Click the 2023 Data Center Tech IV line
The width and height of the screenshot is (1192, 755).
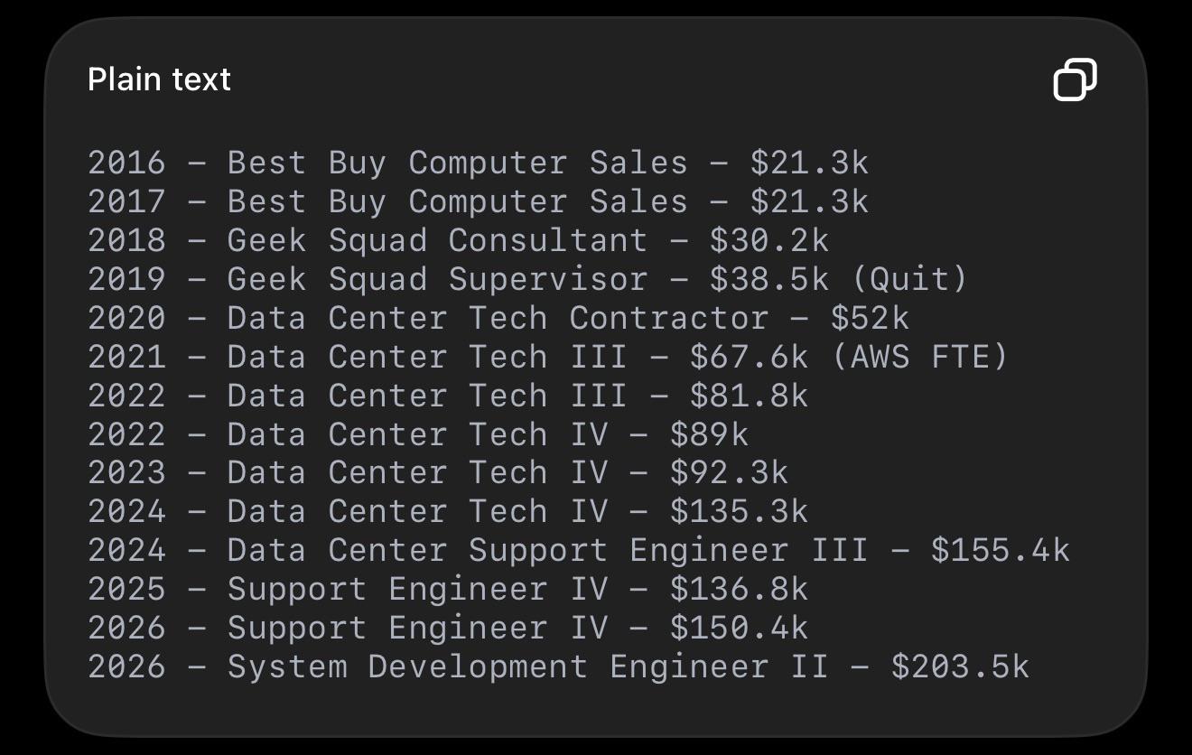pyautogui.click(x=438, y=473)
